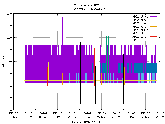Click the 'Time (yymmdd HH:MM)' x-axis label
The height and width of the screenshot is (124, 165).
pyautogui.click(x=86, y=122)
